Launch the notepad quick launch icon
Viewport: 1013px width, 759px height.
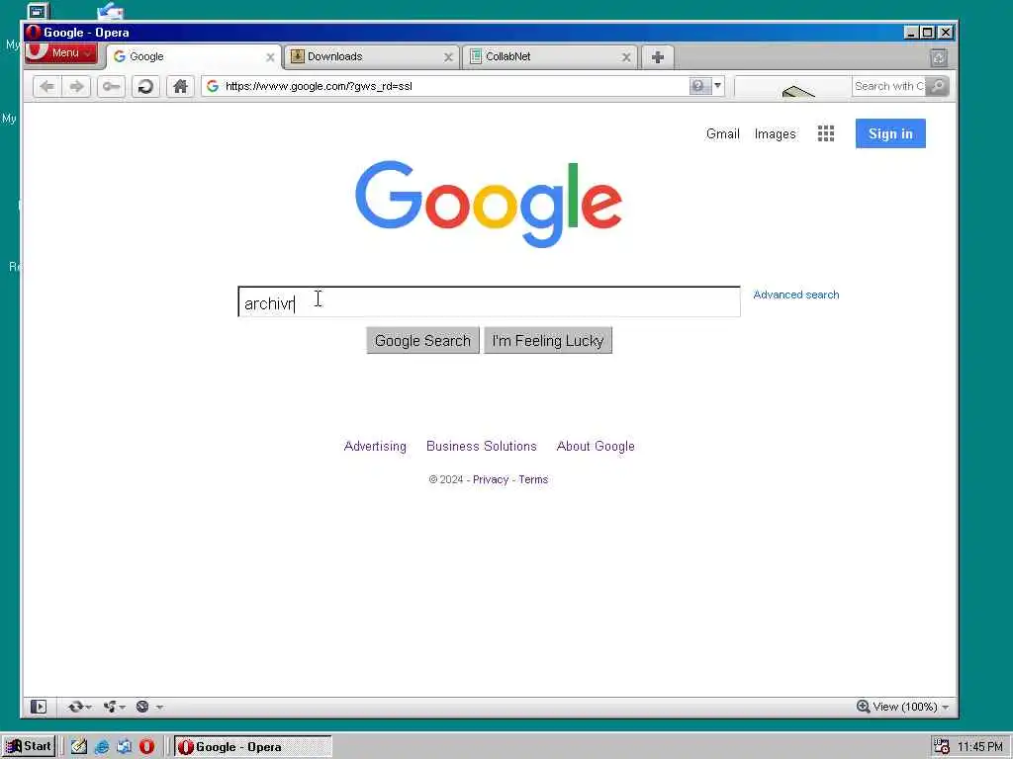coord(79,746)
